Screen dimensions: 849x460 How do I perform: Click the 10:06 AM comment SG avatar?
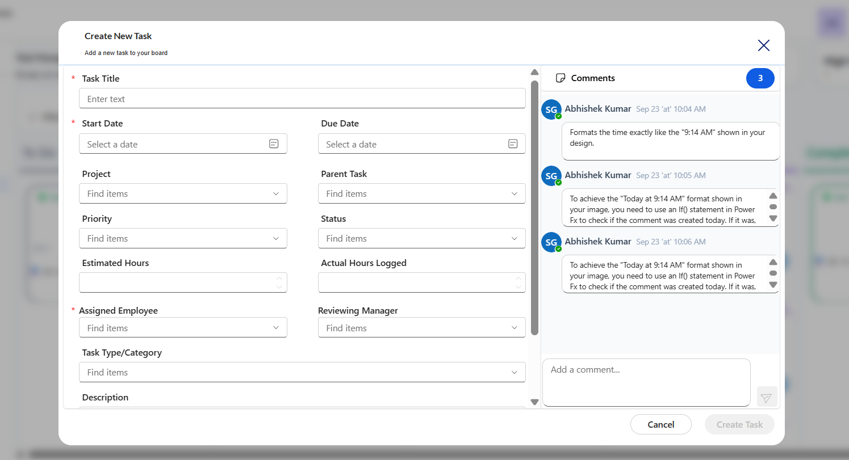tap(551, 242)
